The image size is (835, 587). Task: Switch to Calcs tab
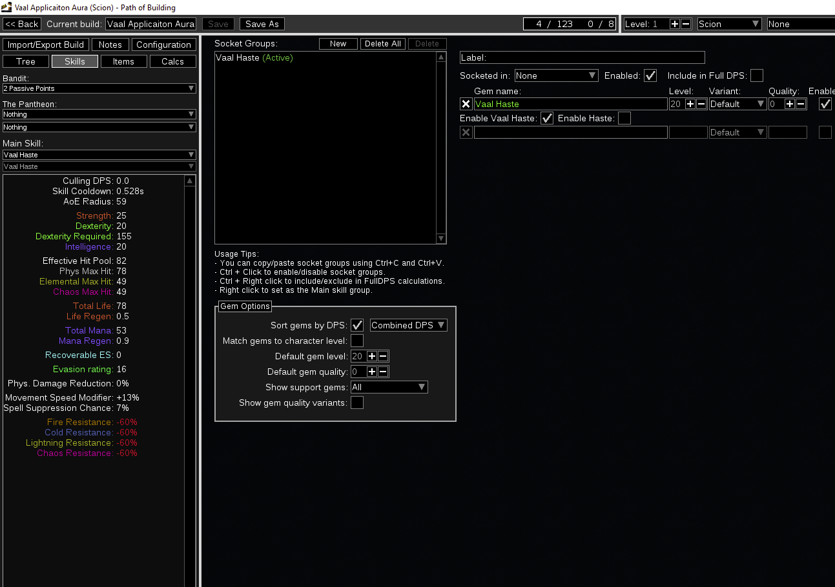(x=173, y=61)
